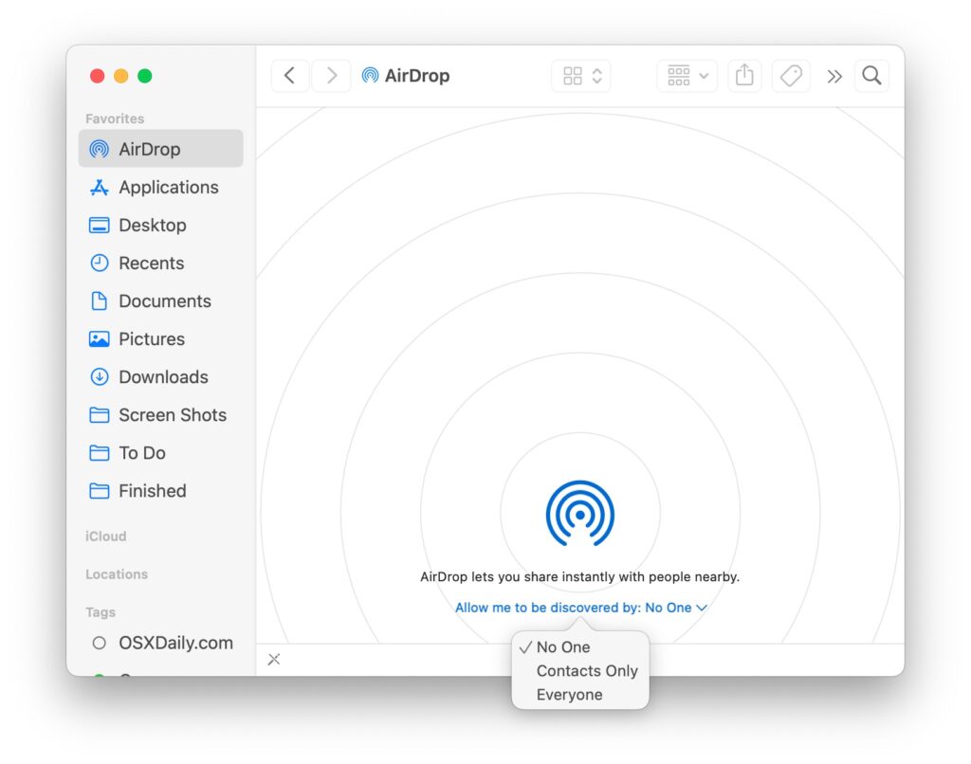Click the iCloud section header

tap(106, 537)
